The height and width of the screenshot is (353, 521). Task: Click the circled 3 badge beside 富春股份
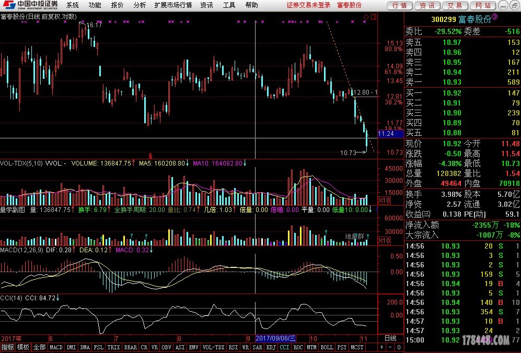click(495, 16)
